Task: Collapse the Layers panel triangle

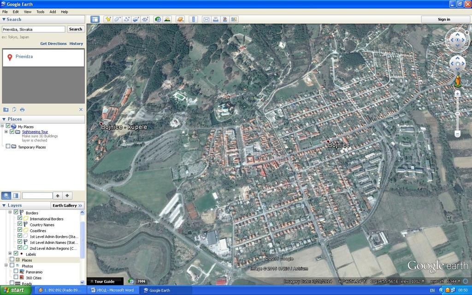Action: pyautogui.click(x=4, y=205)
